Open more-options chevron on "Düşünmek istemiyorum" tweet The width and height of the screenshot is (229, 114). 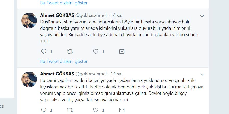click(x=202, y=16)
